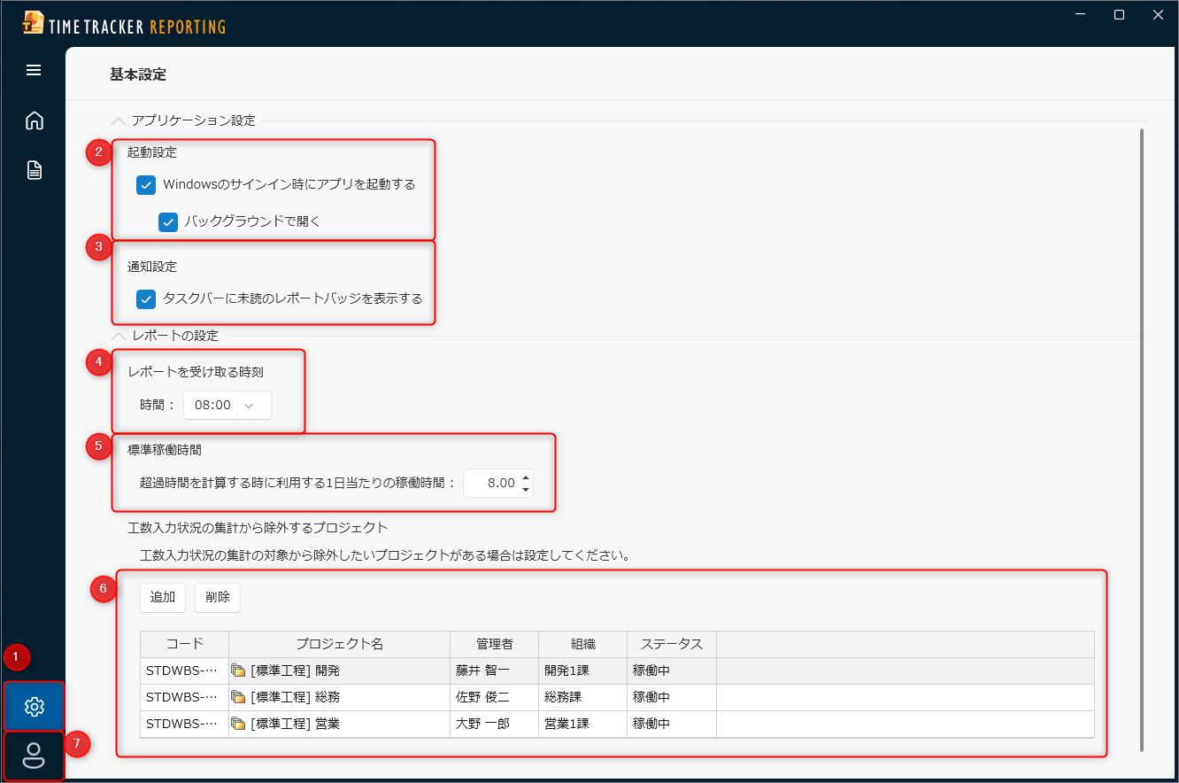Click the folder icon for [標準工程] 総務

click(238, 697)
